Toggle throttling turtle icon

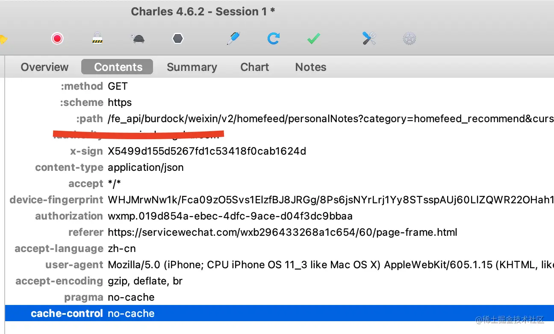[x=138, y=39]
